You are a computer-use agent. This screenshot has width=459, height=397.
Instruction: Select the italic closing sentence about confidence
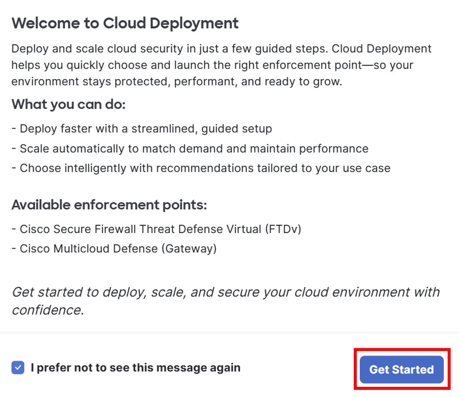pyautogui.click(x=226, y=301)
